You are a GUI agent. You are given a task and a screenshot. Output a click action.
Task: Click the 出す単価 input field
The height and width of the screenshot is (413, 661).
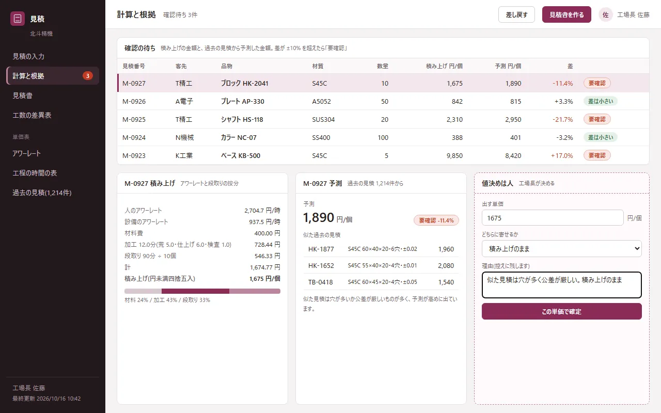click(x=553, y=218)
